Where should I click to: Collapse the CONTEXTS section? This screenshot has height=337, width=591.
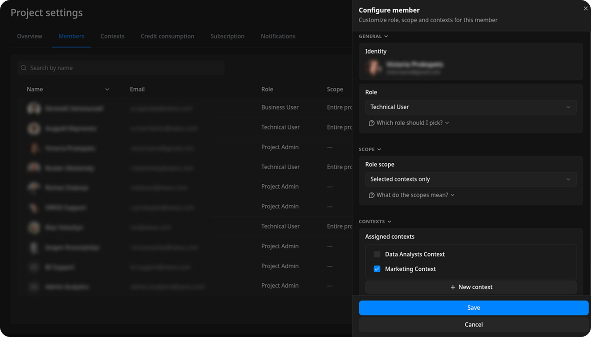[375, 222]
